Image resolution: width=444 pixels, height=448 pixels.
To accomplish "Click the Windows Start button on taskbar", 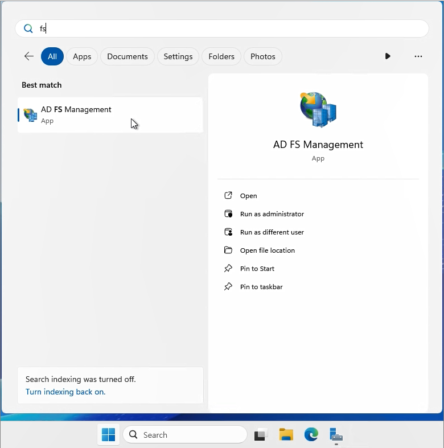I will point(108,434).
